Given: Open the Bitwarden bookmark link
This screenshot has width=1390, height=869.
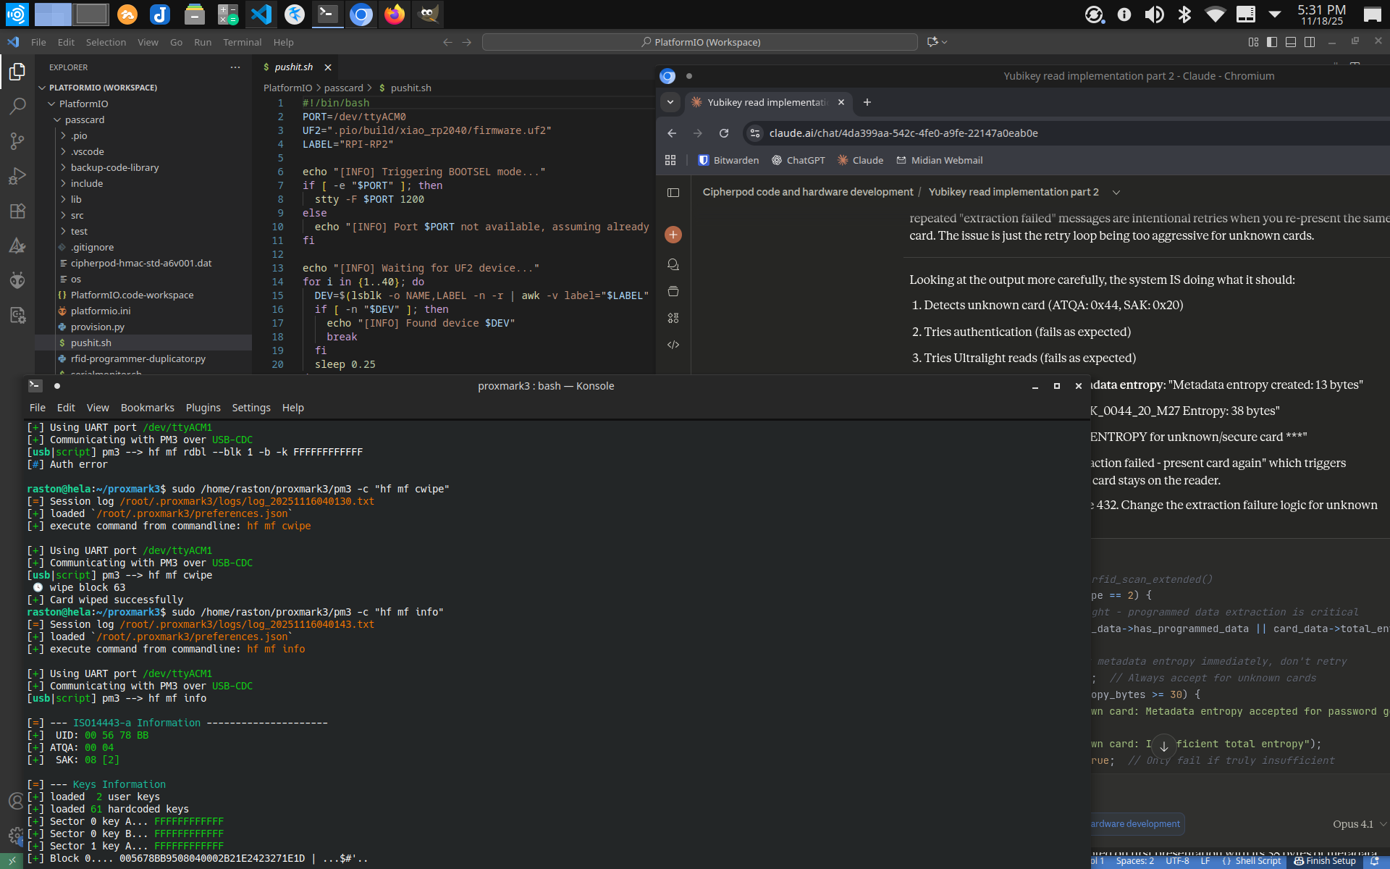Looking at the screenshot, I should [x=728, y=160].
